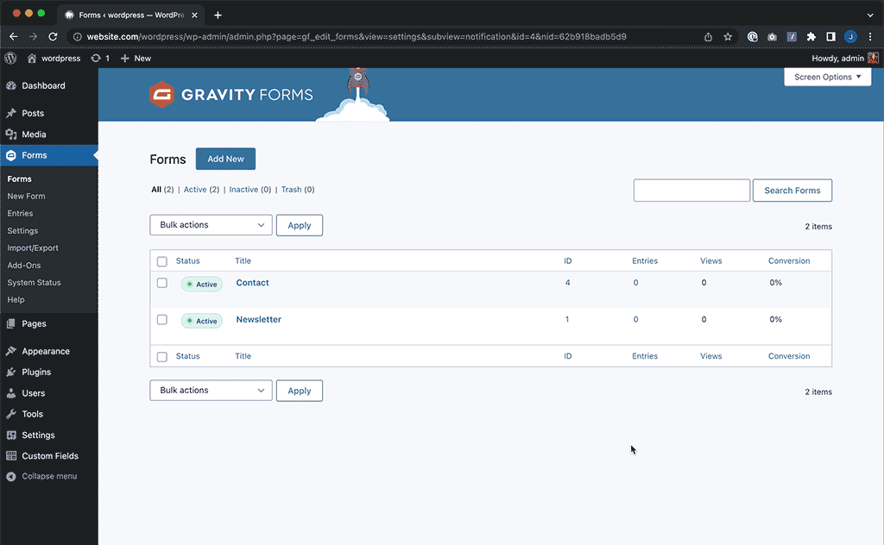Click the Search Forms button
884x545 pixels.
[792, 191]
